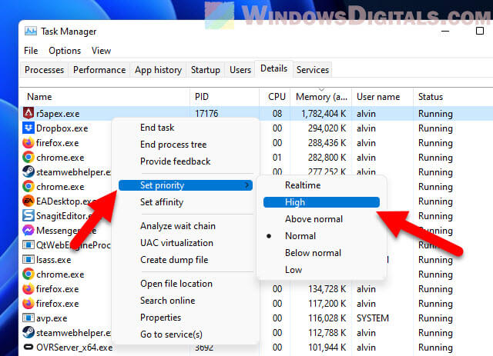Click memory value 101,944 K
The width and height of the screenshot is (493, 356).
(327, 348)
